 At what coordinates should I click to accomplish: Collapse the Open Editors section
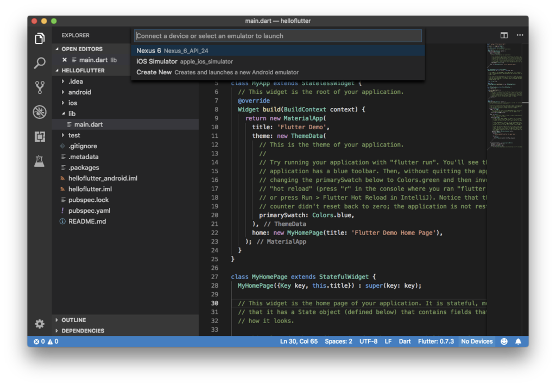pyautogui.click(x=57, y=49)
